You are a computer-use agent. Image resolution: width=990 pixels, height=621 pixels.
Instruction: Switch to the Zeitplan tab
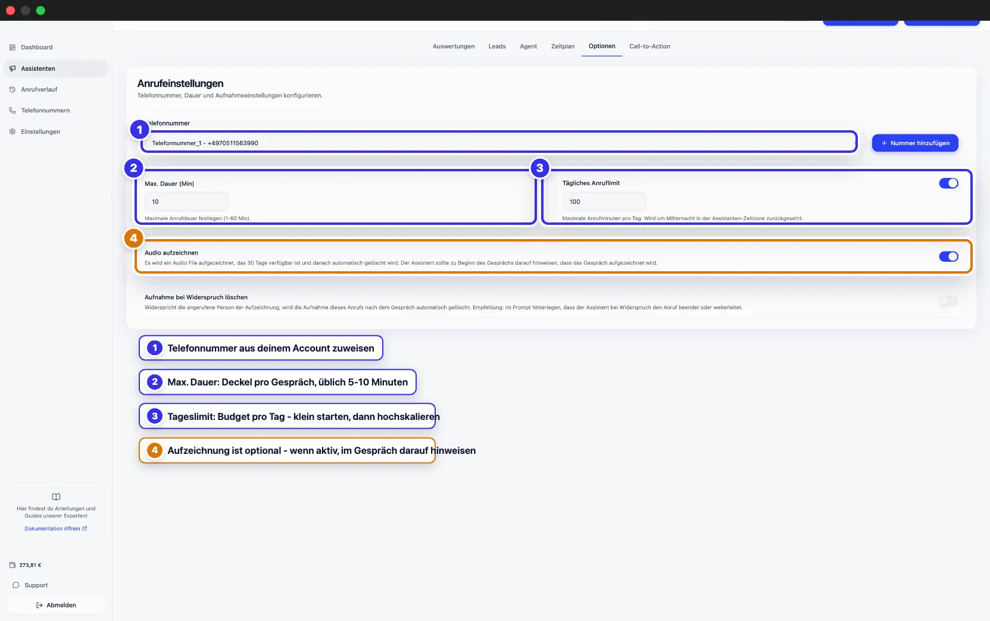(x=563, y=46)
